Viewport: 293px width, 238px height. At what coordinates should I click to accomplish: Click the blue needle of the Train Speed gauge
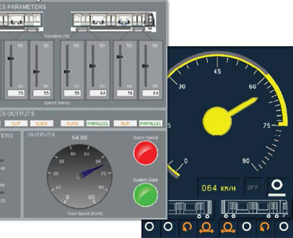point(93,170)
